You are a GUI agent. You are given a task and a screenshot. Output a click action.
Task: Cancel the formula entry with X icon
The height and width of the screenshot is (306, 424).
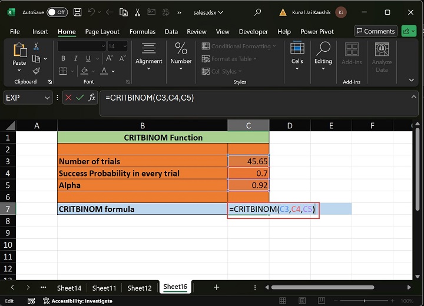[x=68, y=98]
